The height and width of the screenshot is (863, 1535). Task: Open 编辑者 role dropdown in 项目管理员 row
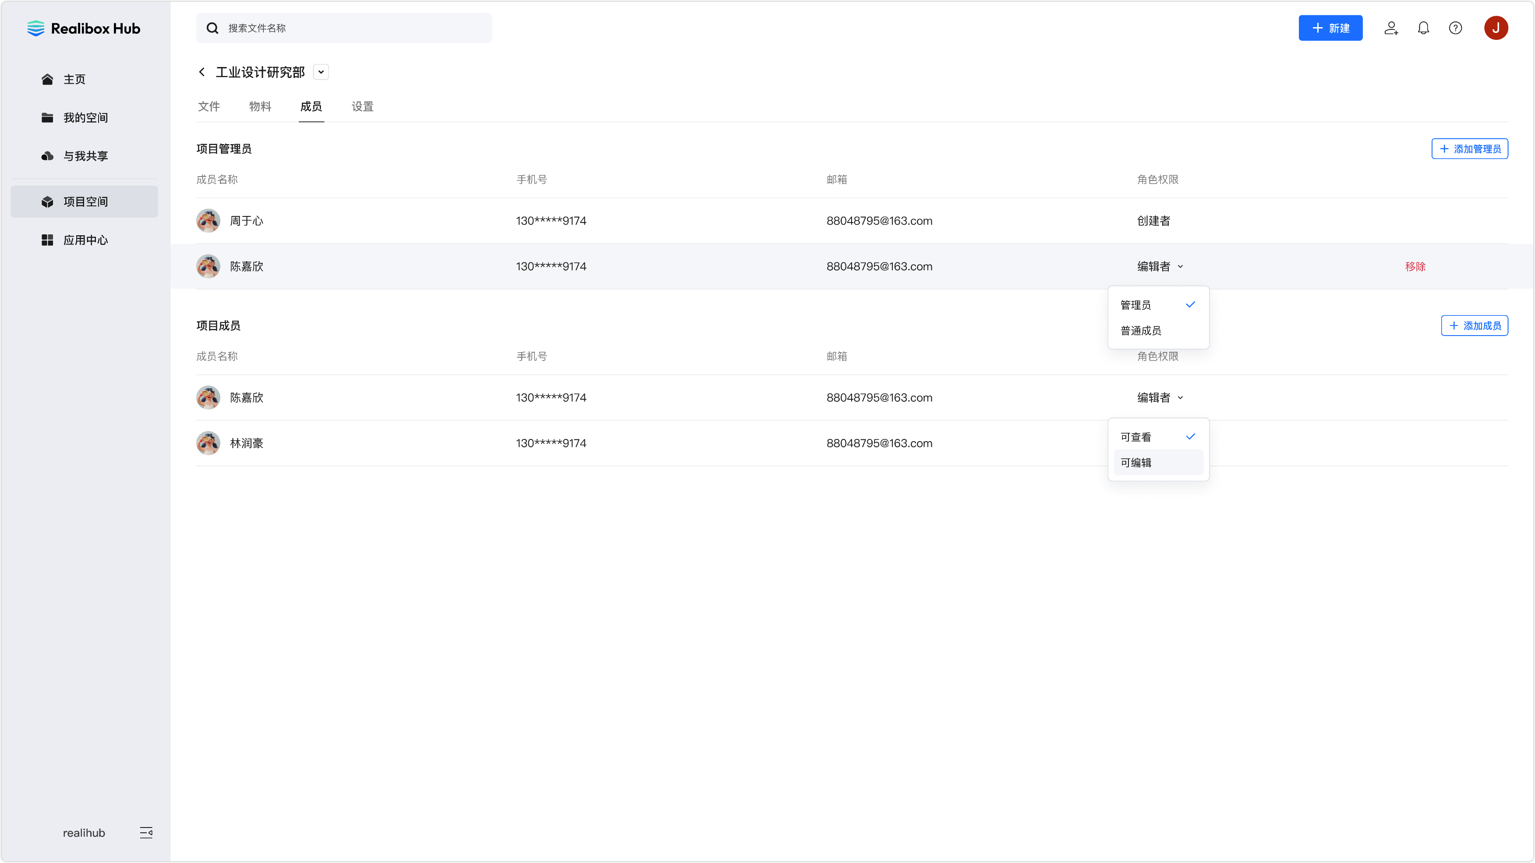click(x=1160, y=266)
